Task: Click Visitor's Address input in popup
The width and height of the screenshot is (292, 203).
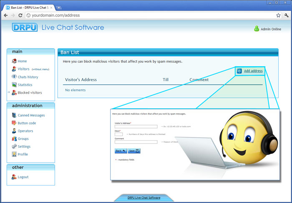Action: 136,126
